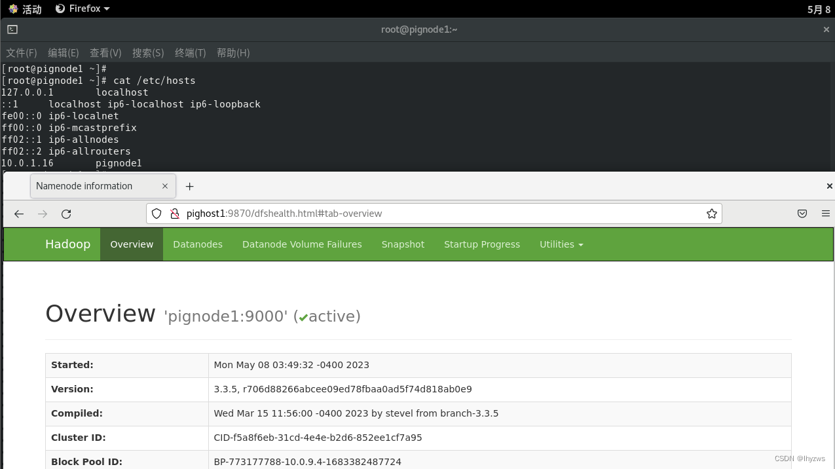This screenshot has height=469, width=835.
Task: Open the tracking protection shield icon
Action: coord(157,214)
